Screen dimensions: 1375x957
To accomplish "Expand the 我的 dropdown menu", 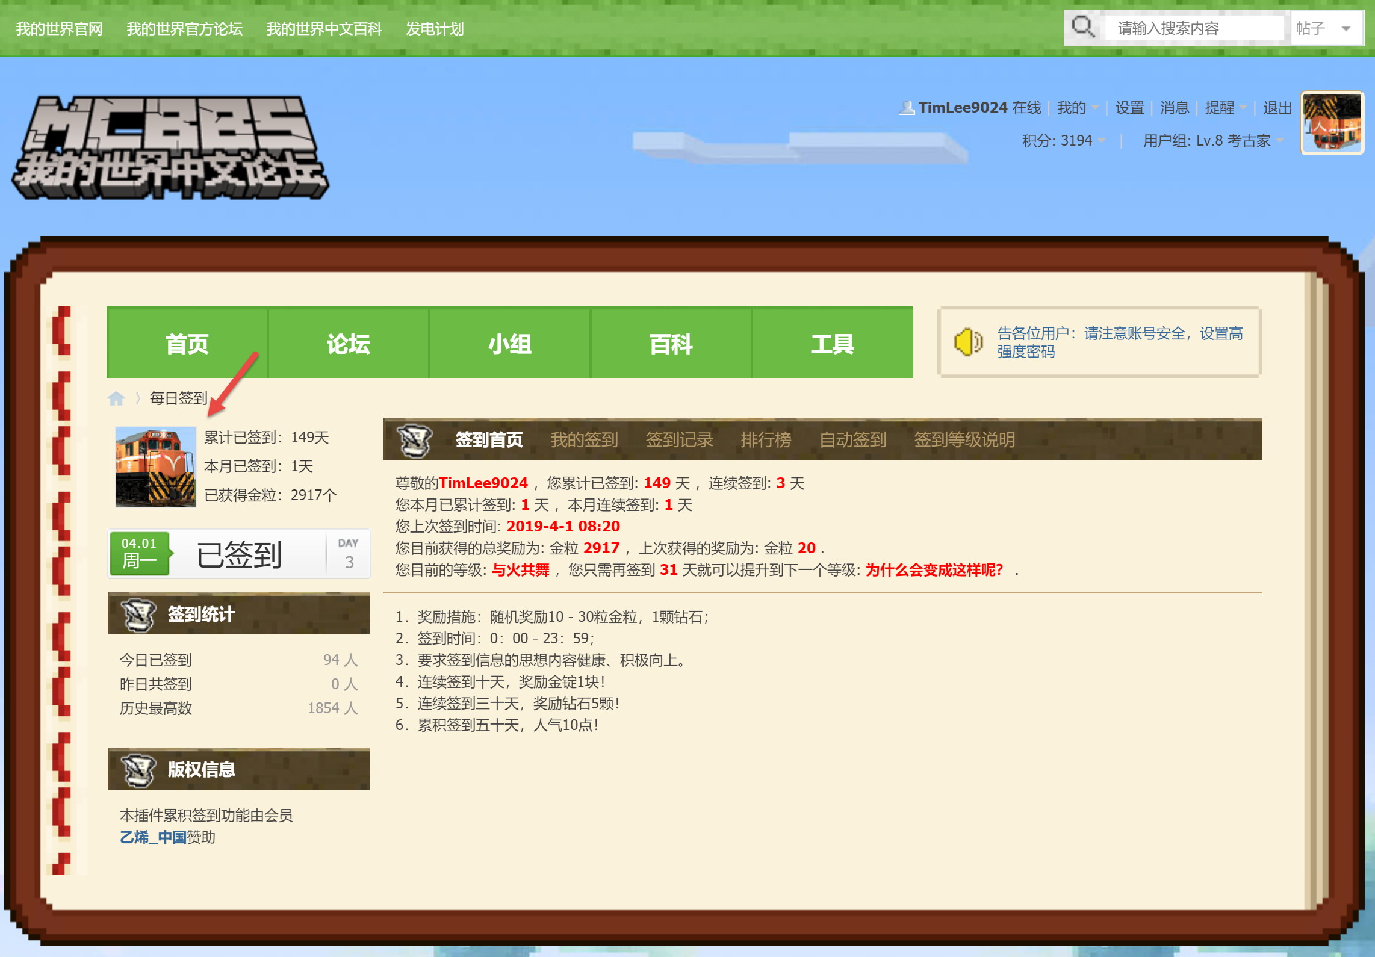I will 1078,108.
